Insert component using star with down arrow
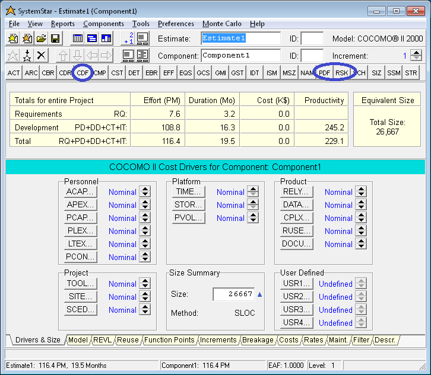Image resolution: width=431 pixels, height=375 pixels. click(27, 56)
